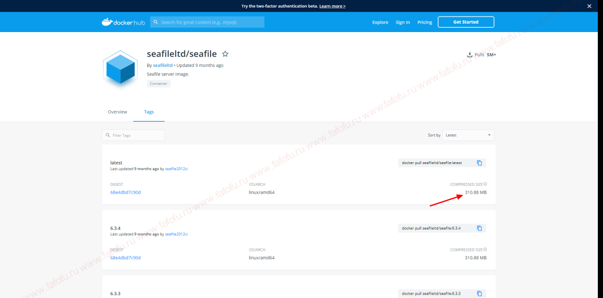Open digest 68e4dbd7c90d for the 6.3.4 tag
This screenshot has width=603, height=298.
pyautogui.click(x=125, y=258)
